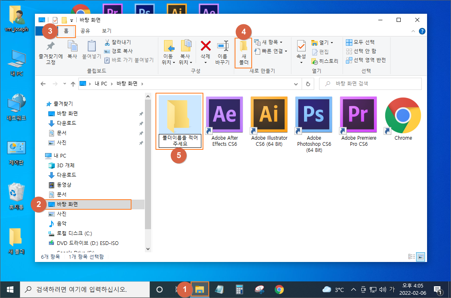Click New folder (새 폴더) button

click(244, 53)
